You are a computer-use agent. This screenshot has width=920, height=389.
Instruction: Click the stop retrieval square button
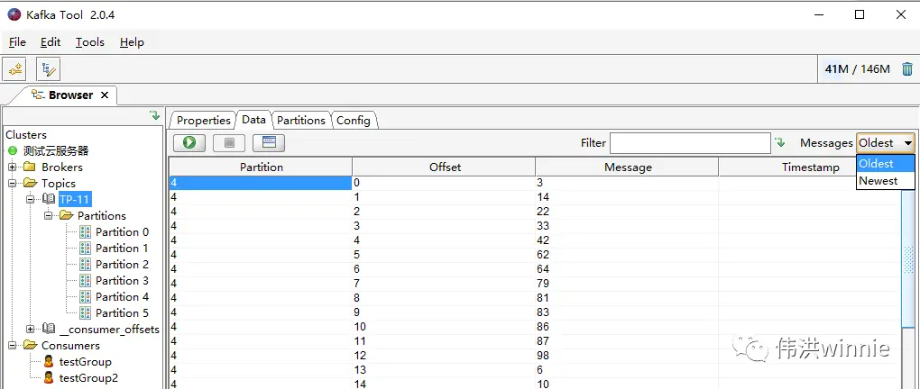229,142
